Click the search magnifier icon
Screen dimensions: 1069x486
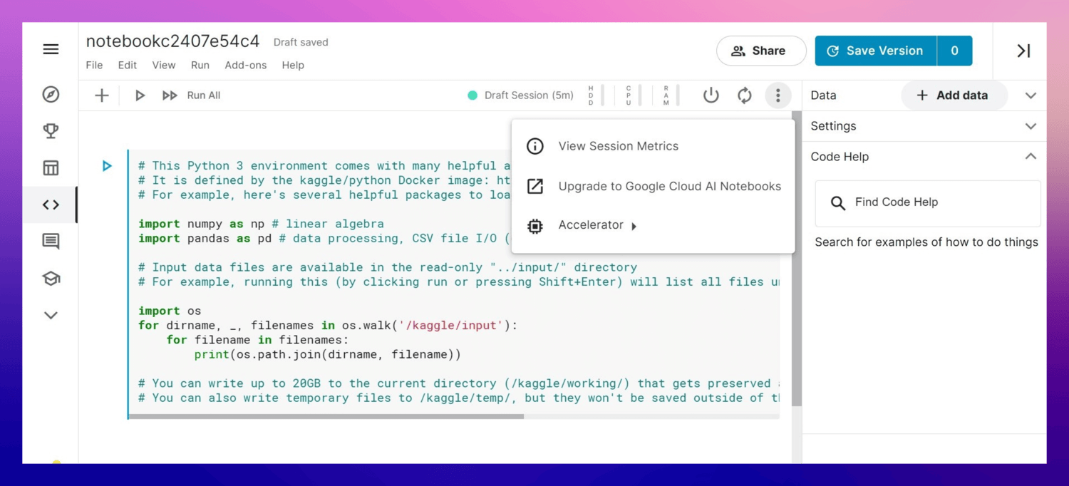point(838,203)
